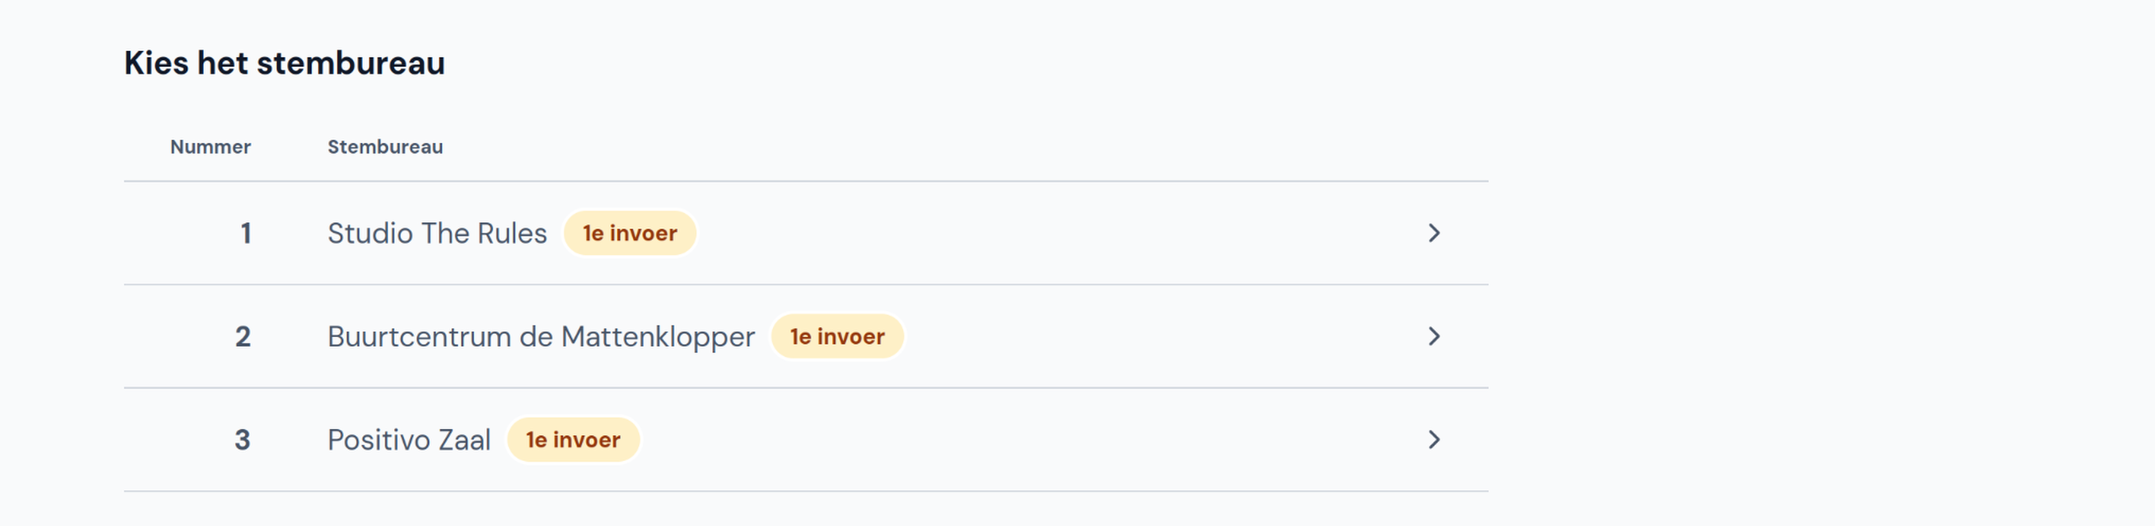Open the second stembureau table row

click(806, 336)
